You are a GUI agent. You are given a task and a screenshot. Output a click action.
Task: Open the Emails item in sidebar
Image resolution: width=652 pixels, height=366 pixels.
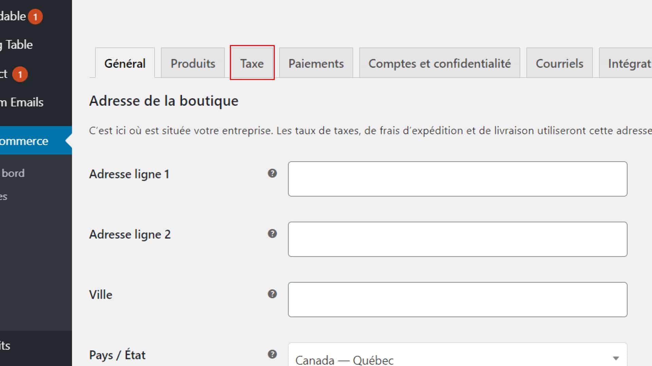[x=22, y=102]
